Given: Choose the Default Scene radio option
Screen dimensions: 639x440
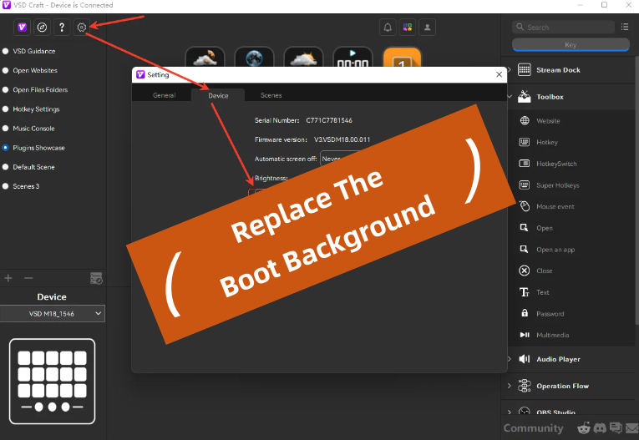Looking at the screenshot, I should pyautogui.click(x=33, y=167).
